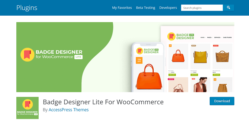Click the pink bucket bag product
249x126 pixels.
pyautogui.click(x=178, y=85)
